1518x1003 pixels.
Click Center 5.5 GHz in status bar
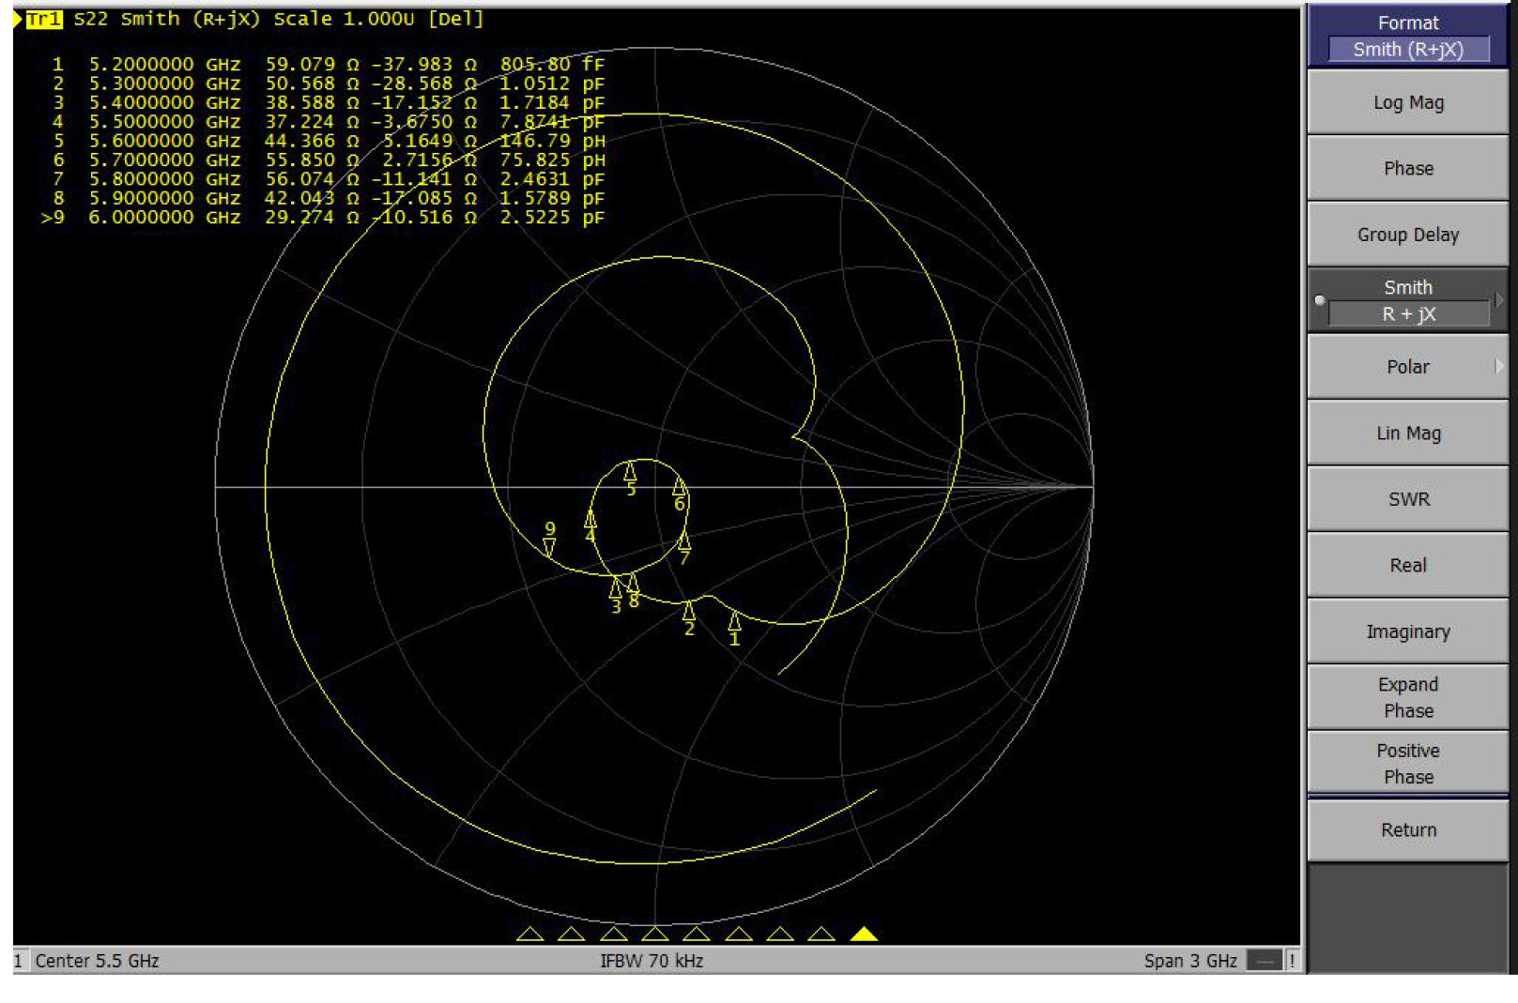point(97,961)
